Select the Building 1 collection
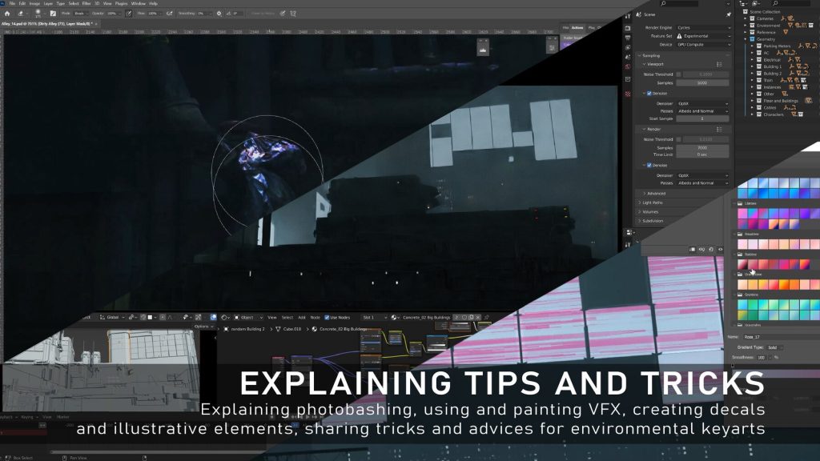820x461 pixels. click(773, 66)
